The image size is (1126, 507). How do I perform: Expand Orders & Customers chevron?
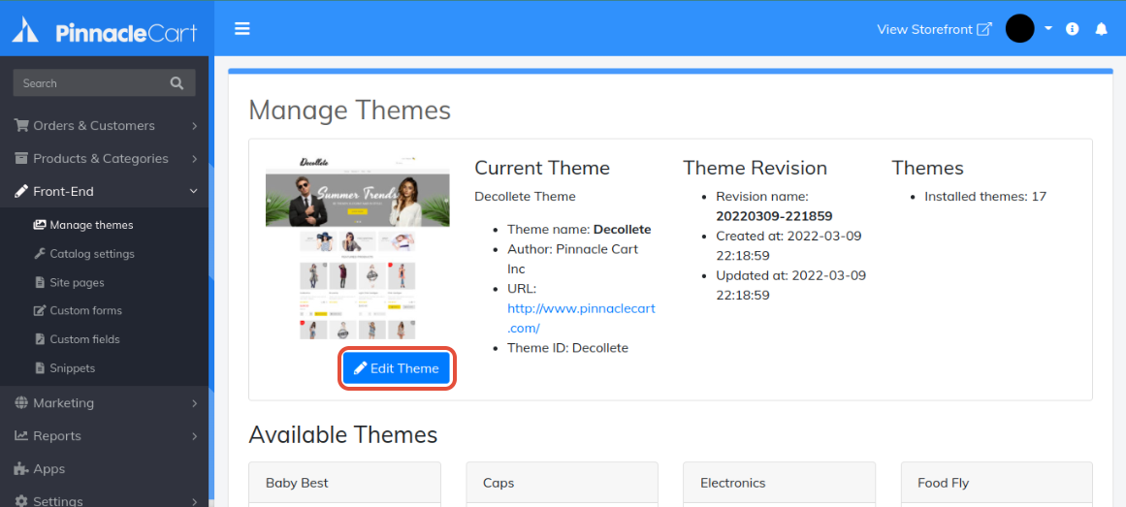(194, 126)
